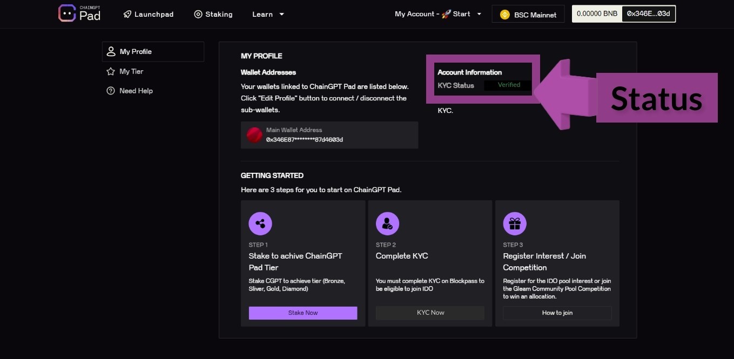
Task: Click the gift icon on Step 3 card
Action: click(x=514, y=223)
